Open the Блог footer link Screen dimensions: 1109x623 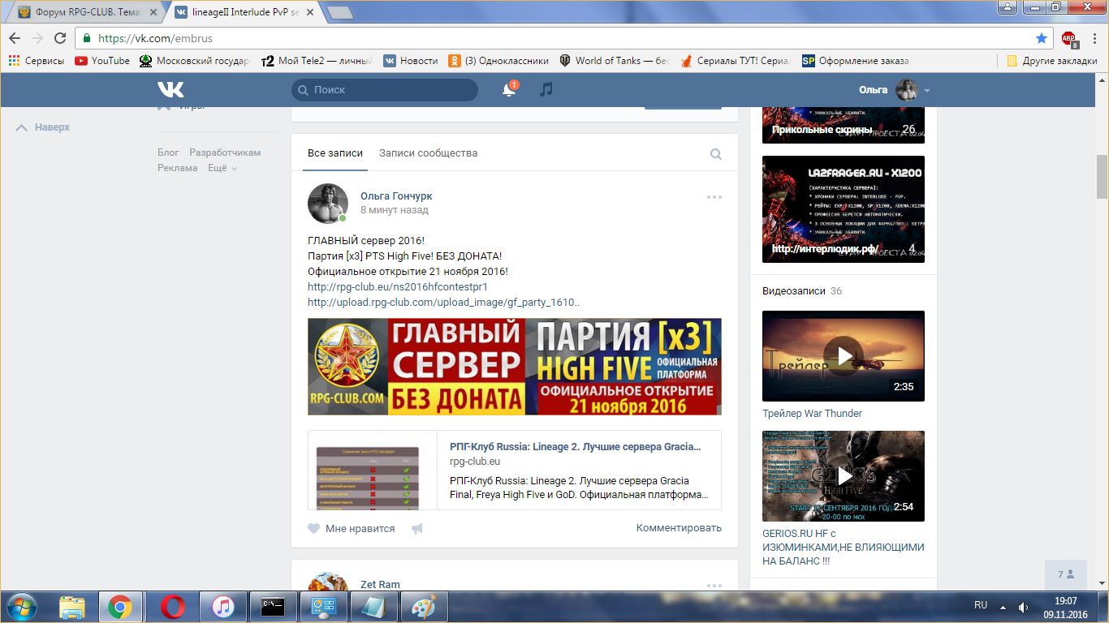[x=168, y=153]
